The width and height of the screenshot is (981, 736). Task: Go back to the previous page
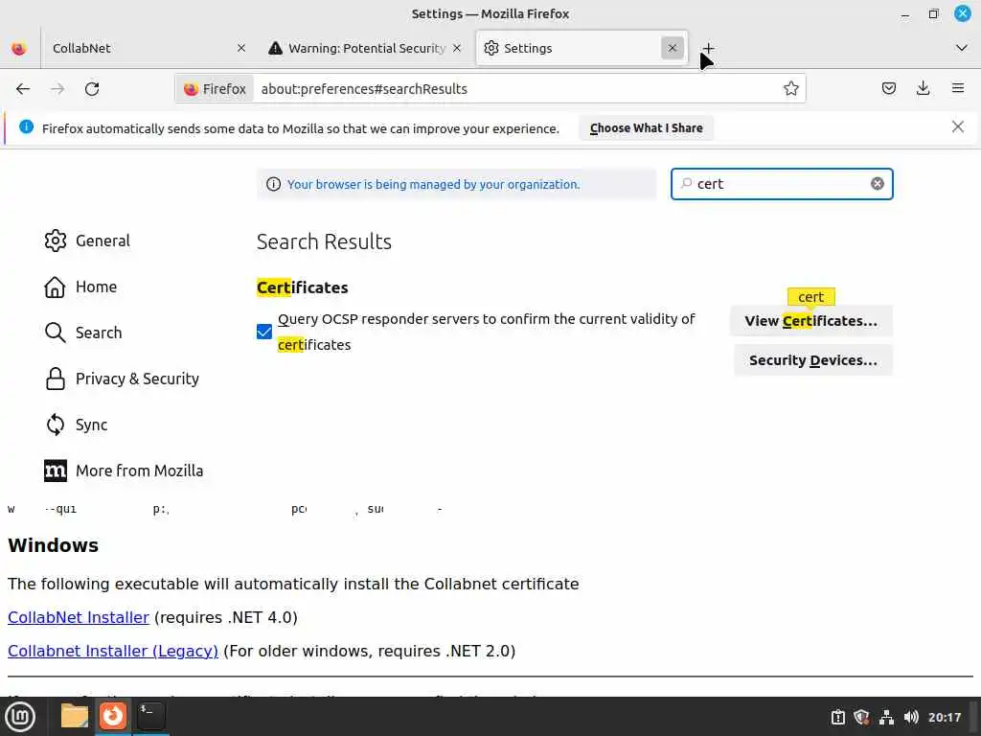click(23, 89)
